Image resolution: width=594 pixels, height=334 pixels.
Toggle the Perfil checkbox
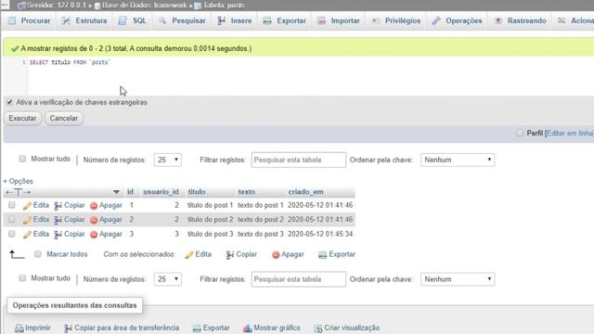coord(520,133)
